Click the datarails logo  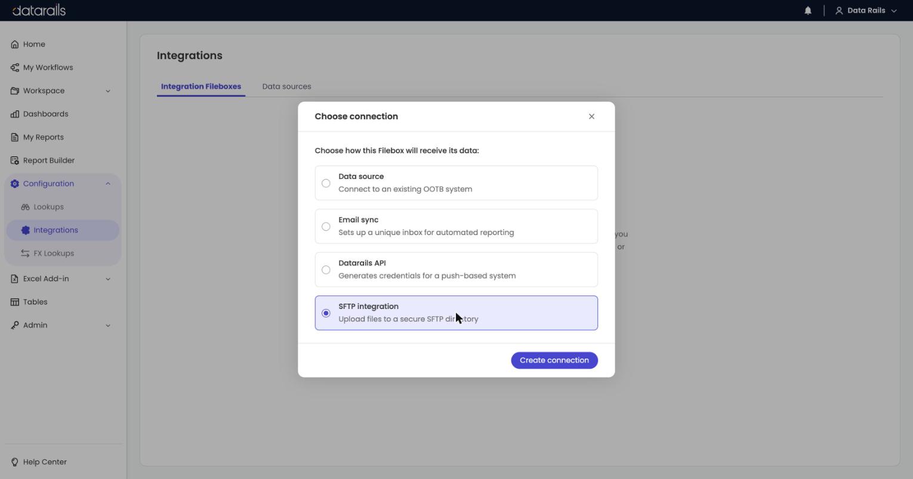click(x=39, y=10)
